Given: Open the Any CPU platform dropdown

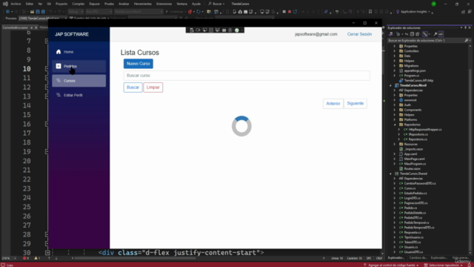Looking at the screenshot, I should [99, 12].
